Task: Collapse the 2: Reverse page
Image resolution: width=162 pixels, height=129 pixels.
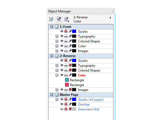Action: tap(52, 56)
